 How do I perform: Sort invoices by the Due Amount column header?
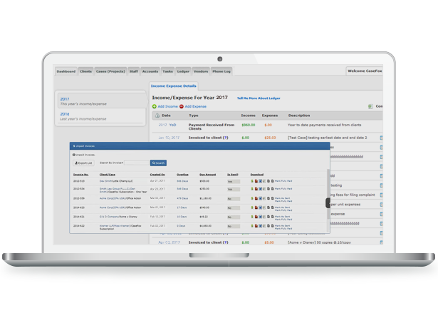pyautogui.click(x=209, y=173)
